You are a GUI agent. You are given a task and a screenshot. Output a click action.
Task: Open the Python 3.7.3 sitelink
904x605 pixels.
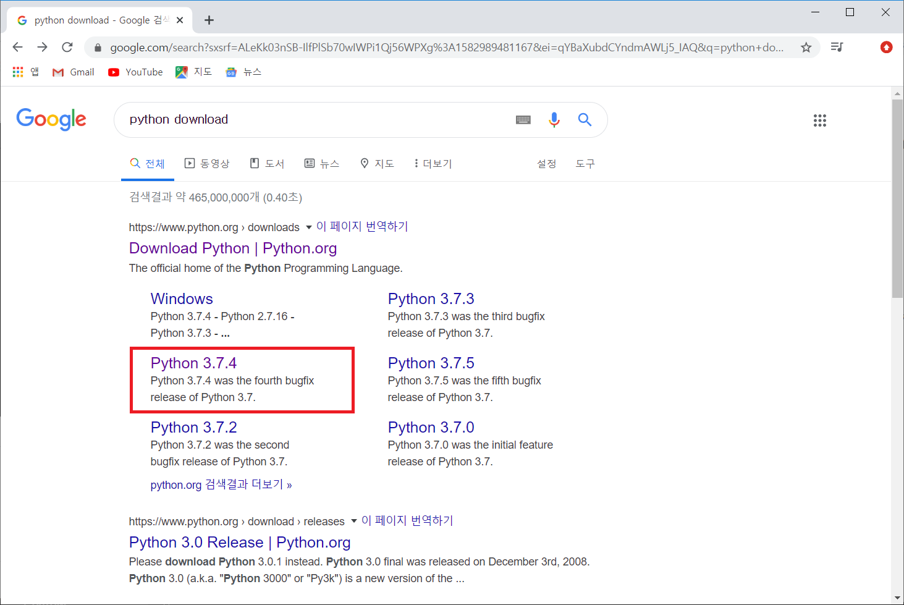tap(431, 299)
